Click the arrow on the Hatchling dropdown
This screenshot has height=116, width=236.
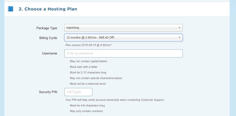[x=179, y=28]
